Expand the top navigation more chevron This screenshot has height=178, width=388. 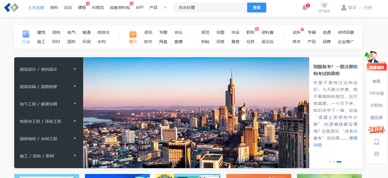pos(165,8)
